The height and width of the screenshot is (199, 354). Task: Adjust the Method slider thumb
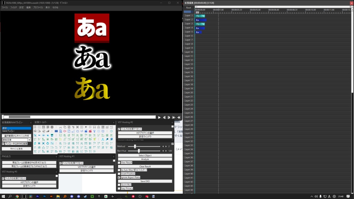point(135,146)
